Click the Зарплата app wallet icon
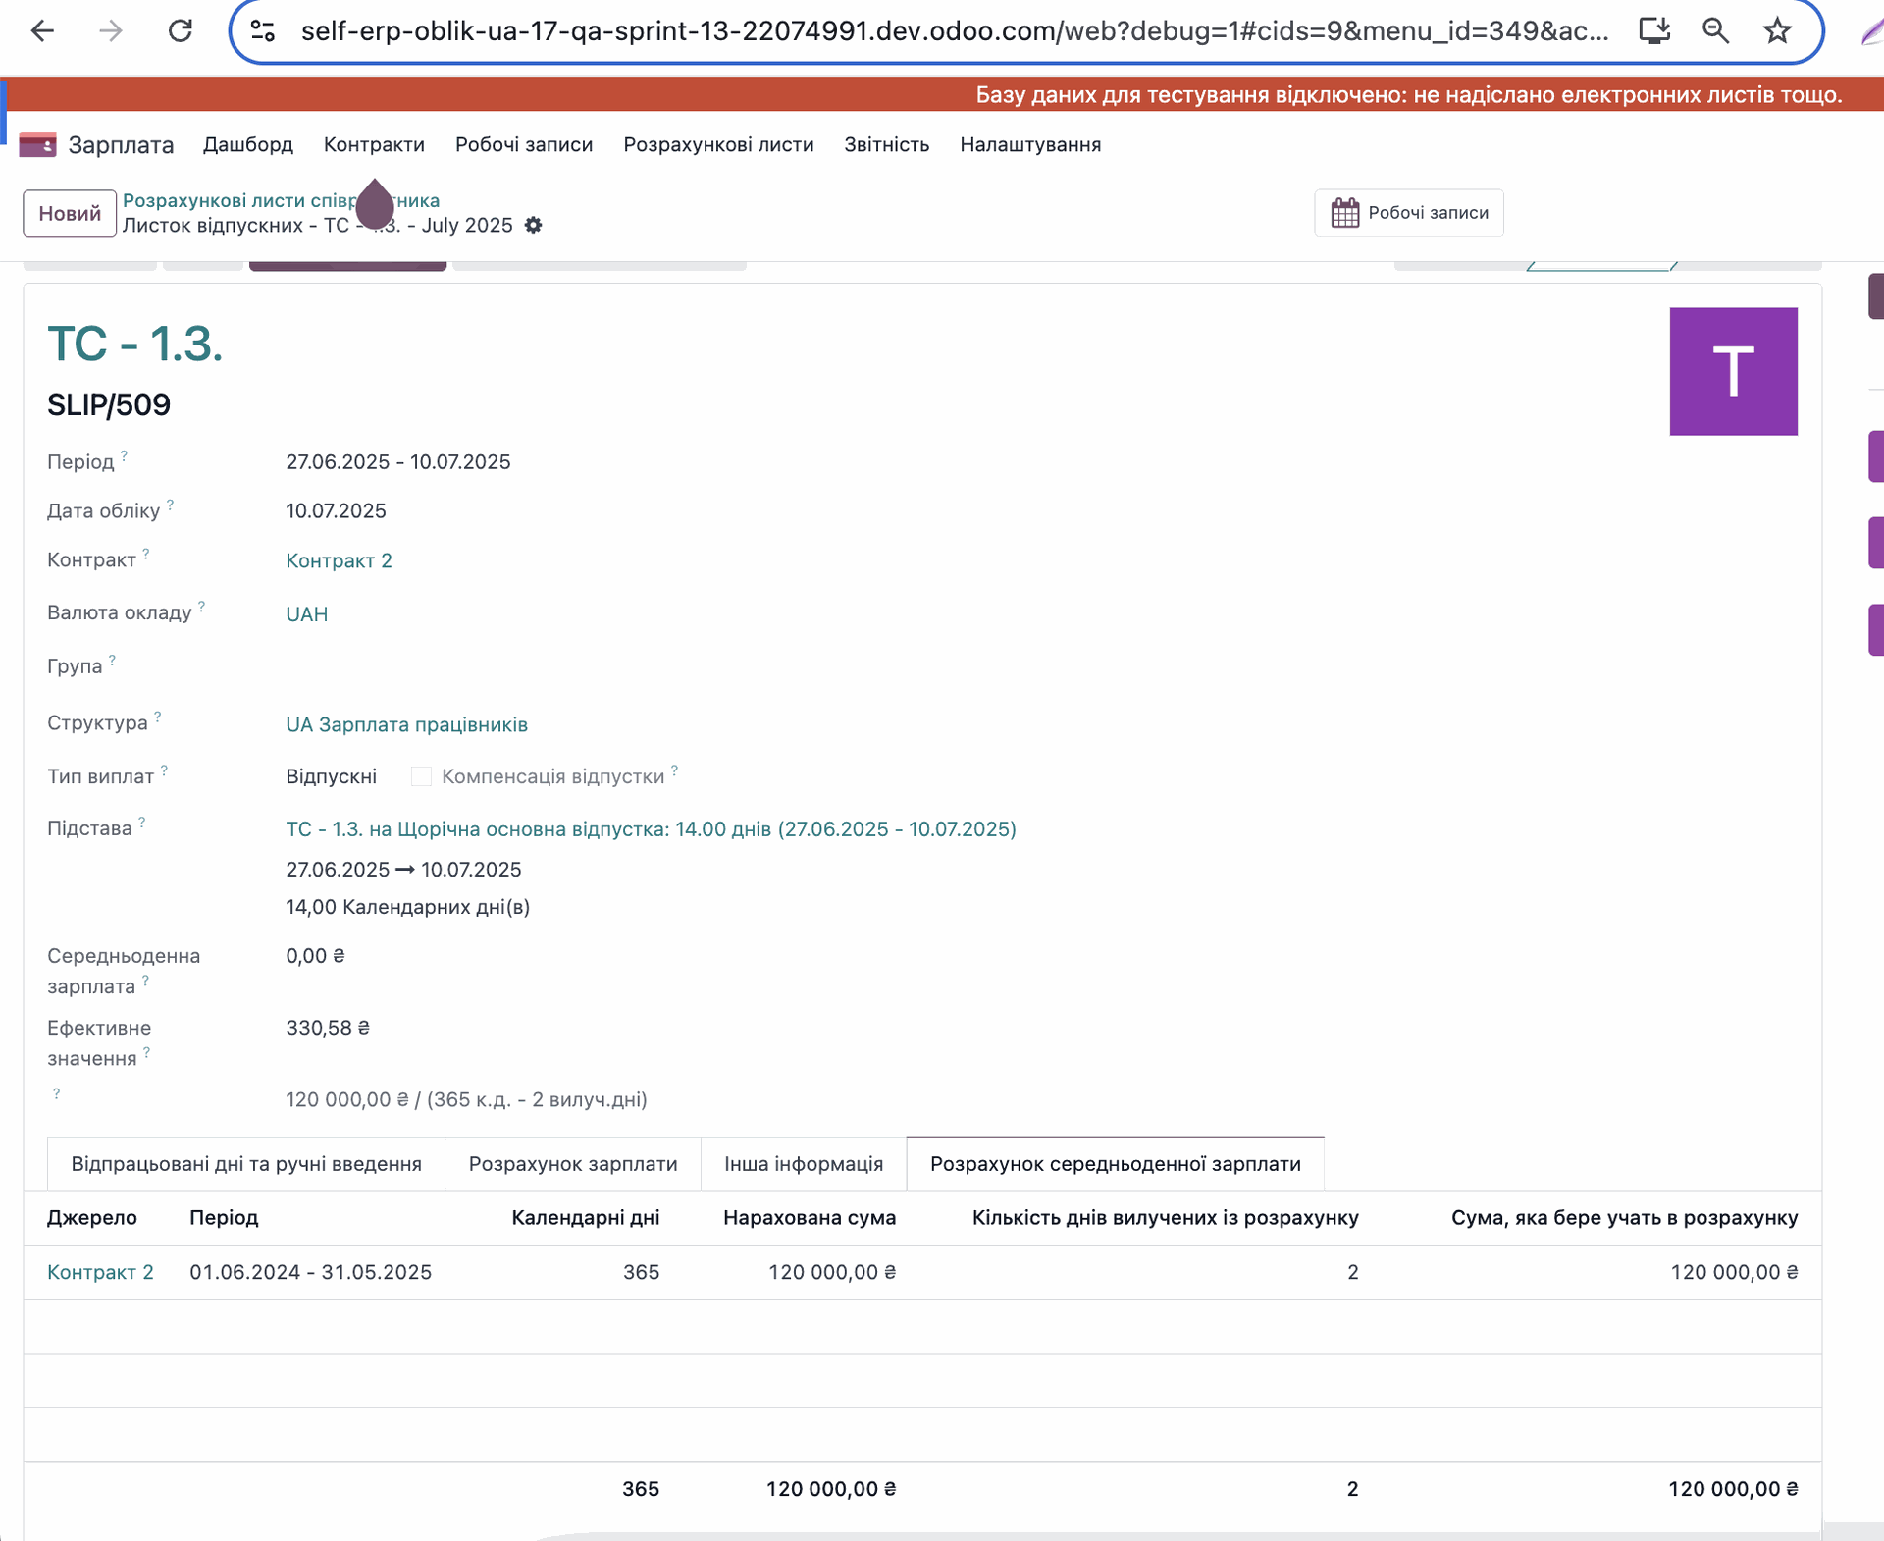The height and width of the screenshot is (1541, 1884). [x=37, y=145]
